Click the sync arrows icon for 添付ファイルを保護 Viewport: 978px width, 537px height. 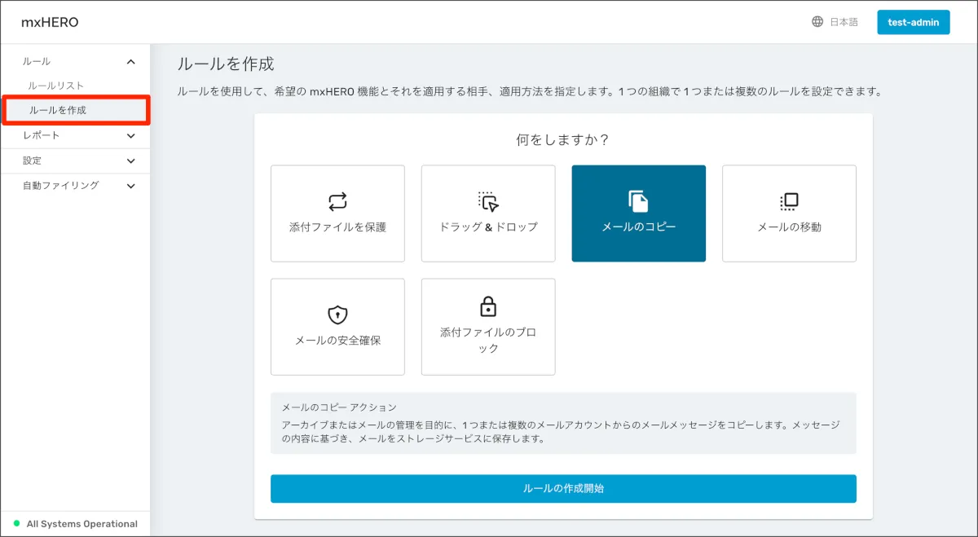point(337,201)
